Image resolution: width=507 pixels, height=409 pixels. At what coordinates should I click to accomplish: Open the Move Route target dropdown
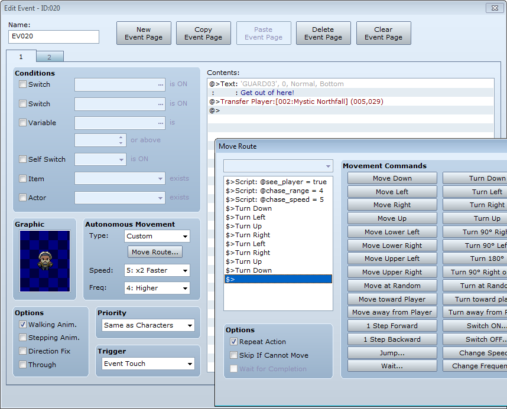pos(278,166)
